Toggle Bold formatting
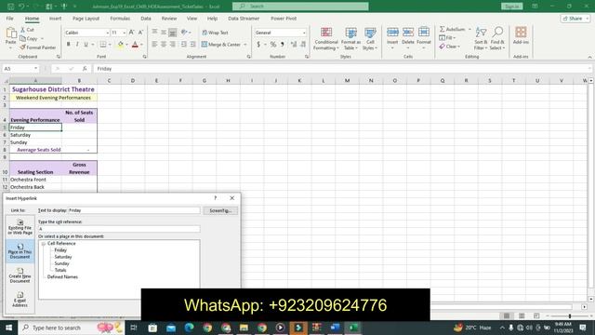The height and width of the screenshot is (335, 595). pyautogui.click(x=68, y=45)
